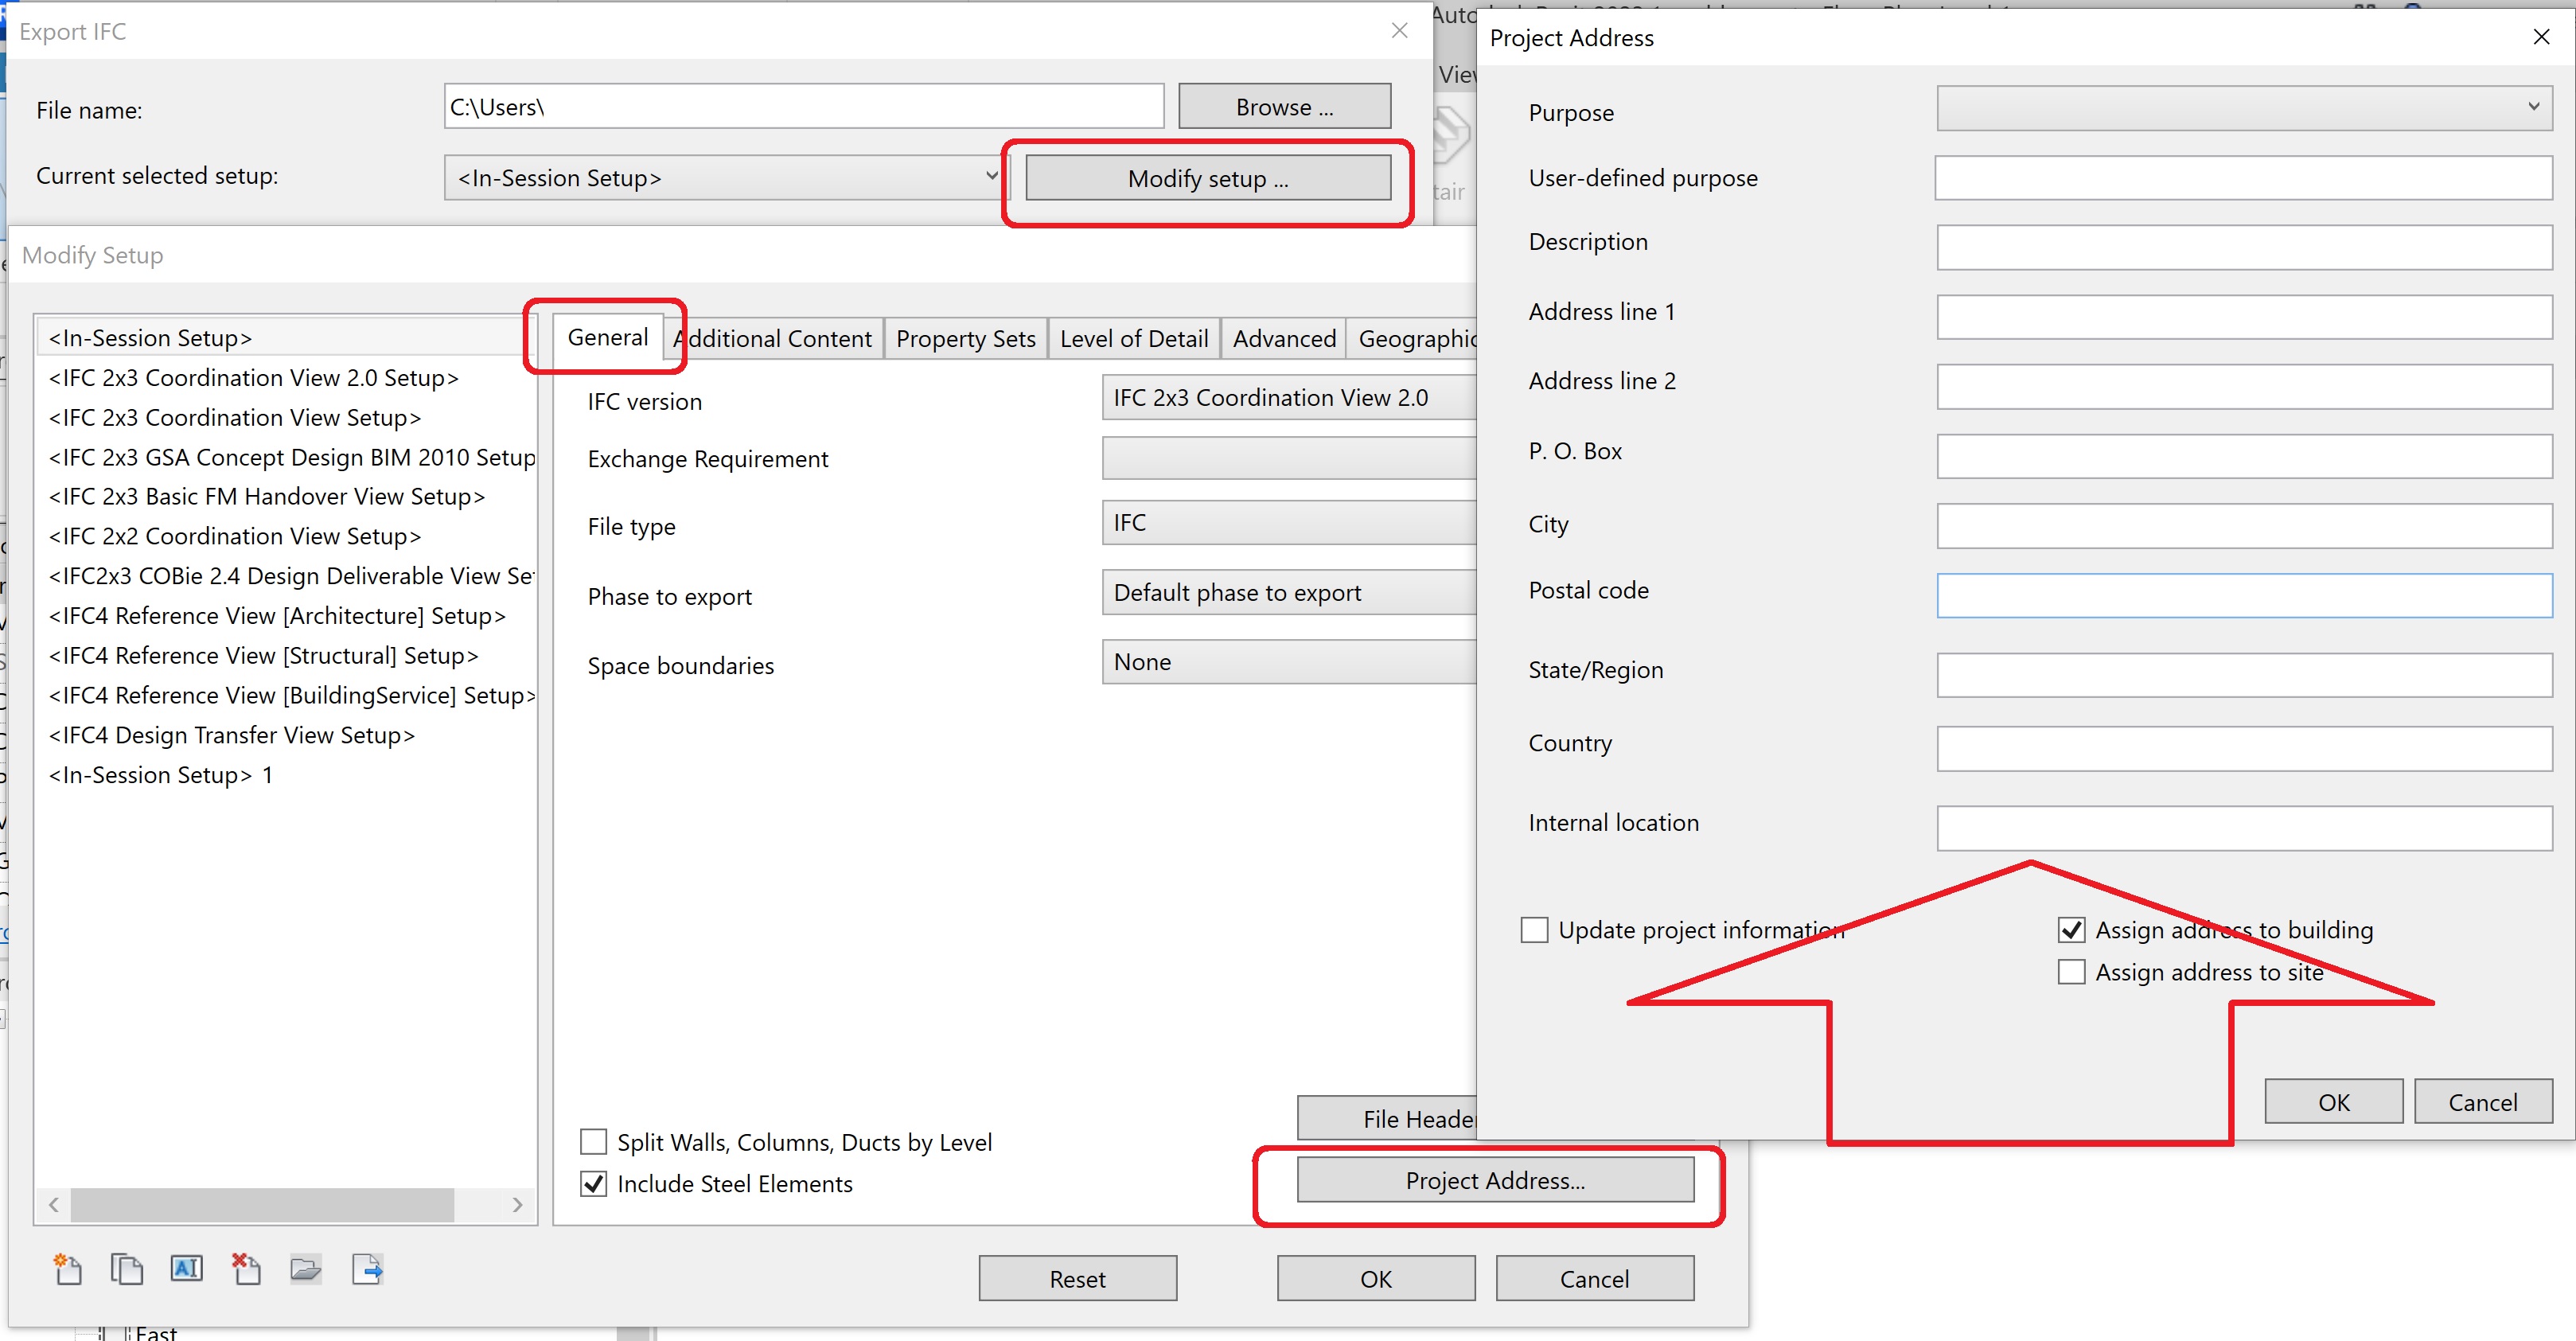Screen dimensions: 2576x1341
Task: Click the Postal code input field
Action: click(x=2244, y=595)
